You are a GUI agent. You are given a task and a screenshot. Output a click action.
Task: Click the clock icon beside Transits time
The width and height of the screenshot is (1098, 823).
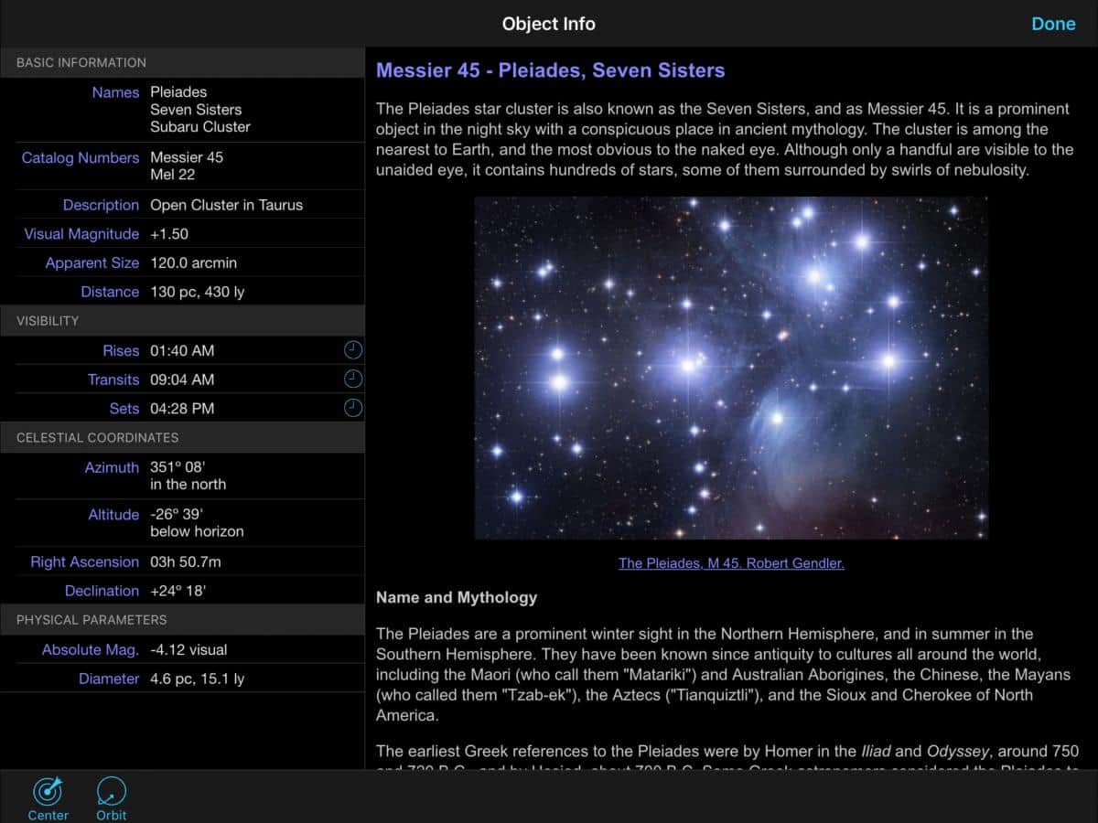353,379
